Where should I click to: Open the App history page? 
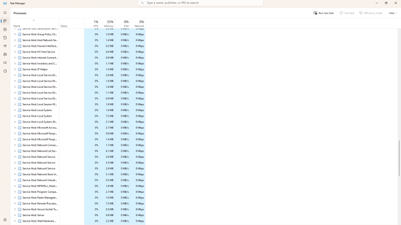pyautogui.click(x=5, y=38)
